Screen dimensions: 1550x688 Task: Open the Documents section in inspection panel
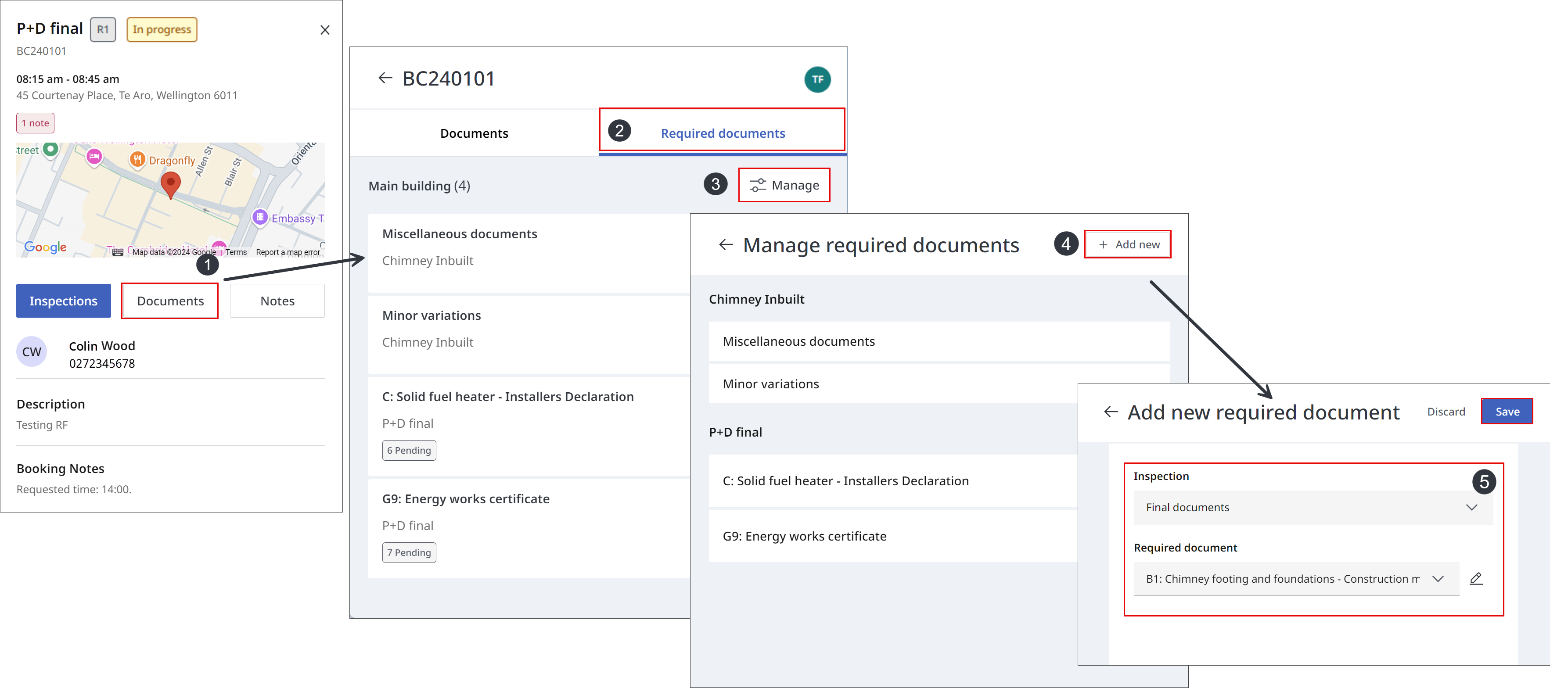point(170,301)
